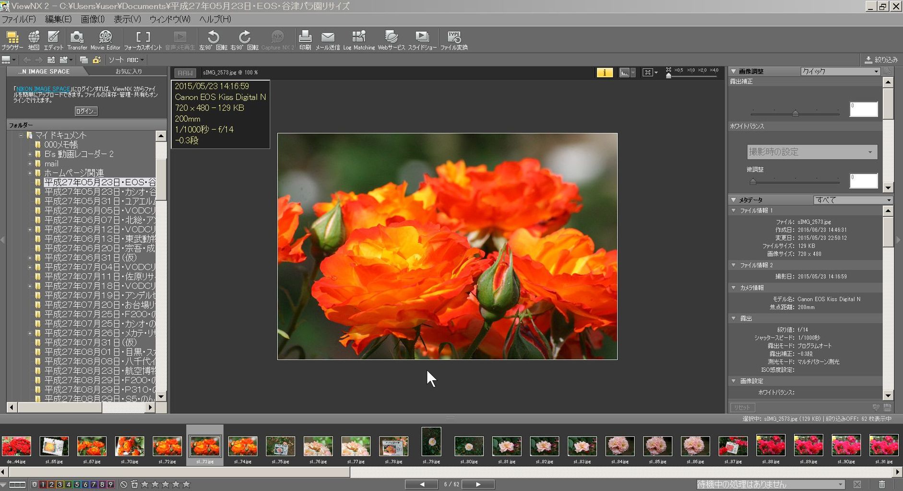Toggle the RAW display button
Image resolution: width=903 pixels, height=491 pixels.
click(x=185, y=73)
